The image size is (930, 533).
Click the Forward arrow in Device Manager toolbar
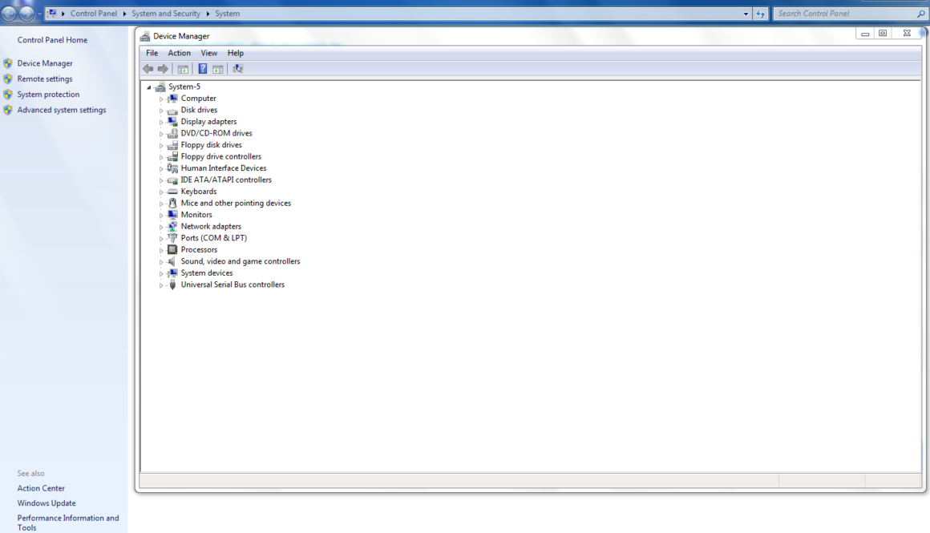(163, 69)
